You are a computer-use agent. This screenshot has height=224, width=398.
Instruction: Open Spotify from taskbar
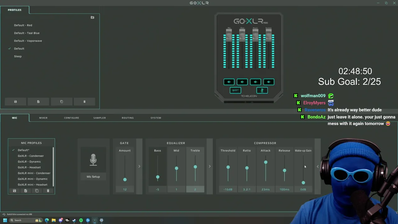pyautogui.click(x=81, y=220)
